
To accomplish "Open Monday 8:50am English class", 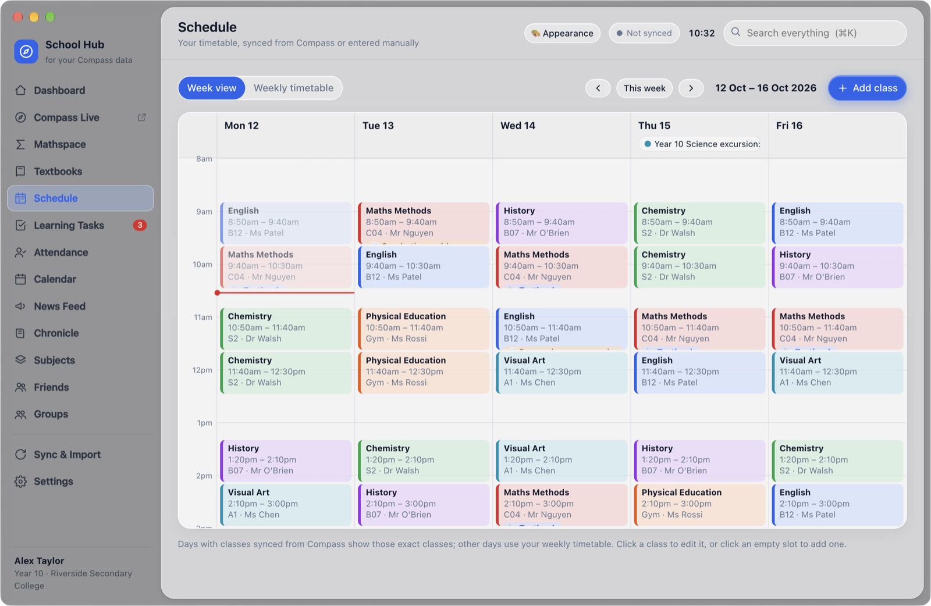I will [x=286, y=223].
